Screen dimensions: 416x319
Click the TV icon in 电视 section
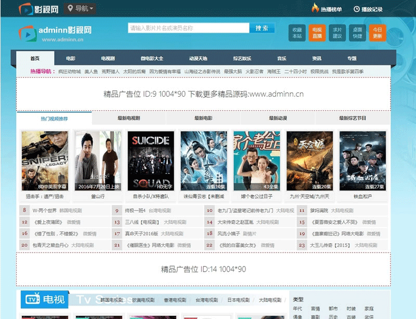[x=33, y=299]
